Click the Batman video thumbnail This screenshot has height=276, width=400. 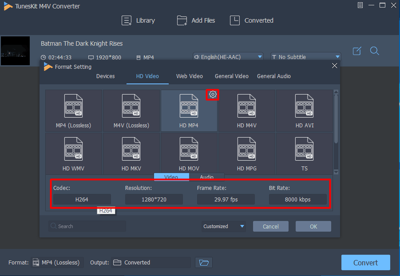click(15, 51)
